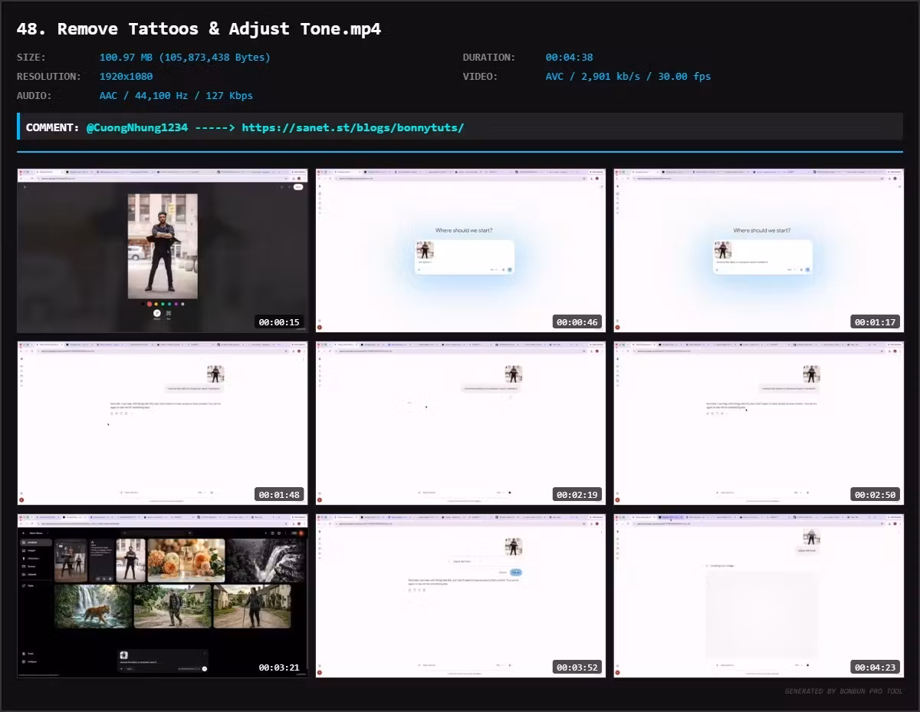
Task: Open the sanet.st/blogs/bonnytuts link in the comment
Action: [x=353, y=127]
